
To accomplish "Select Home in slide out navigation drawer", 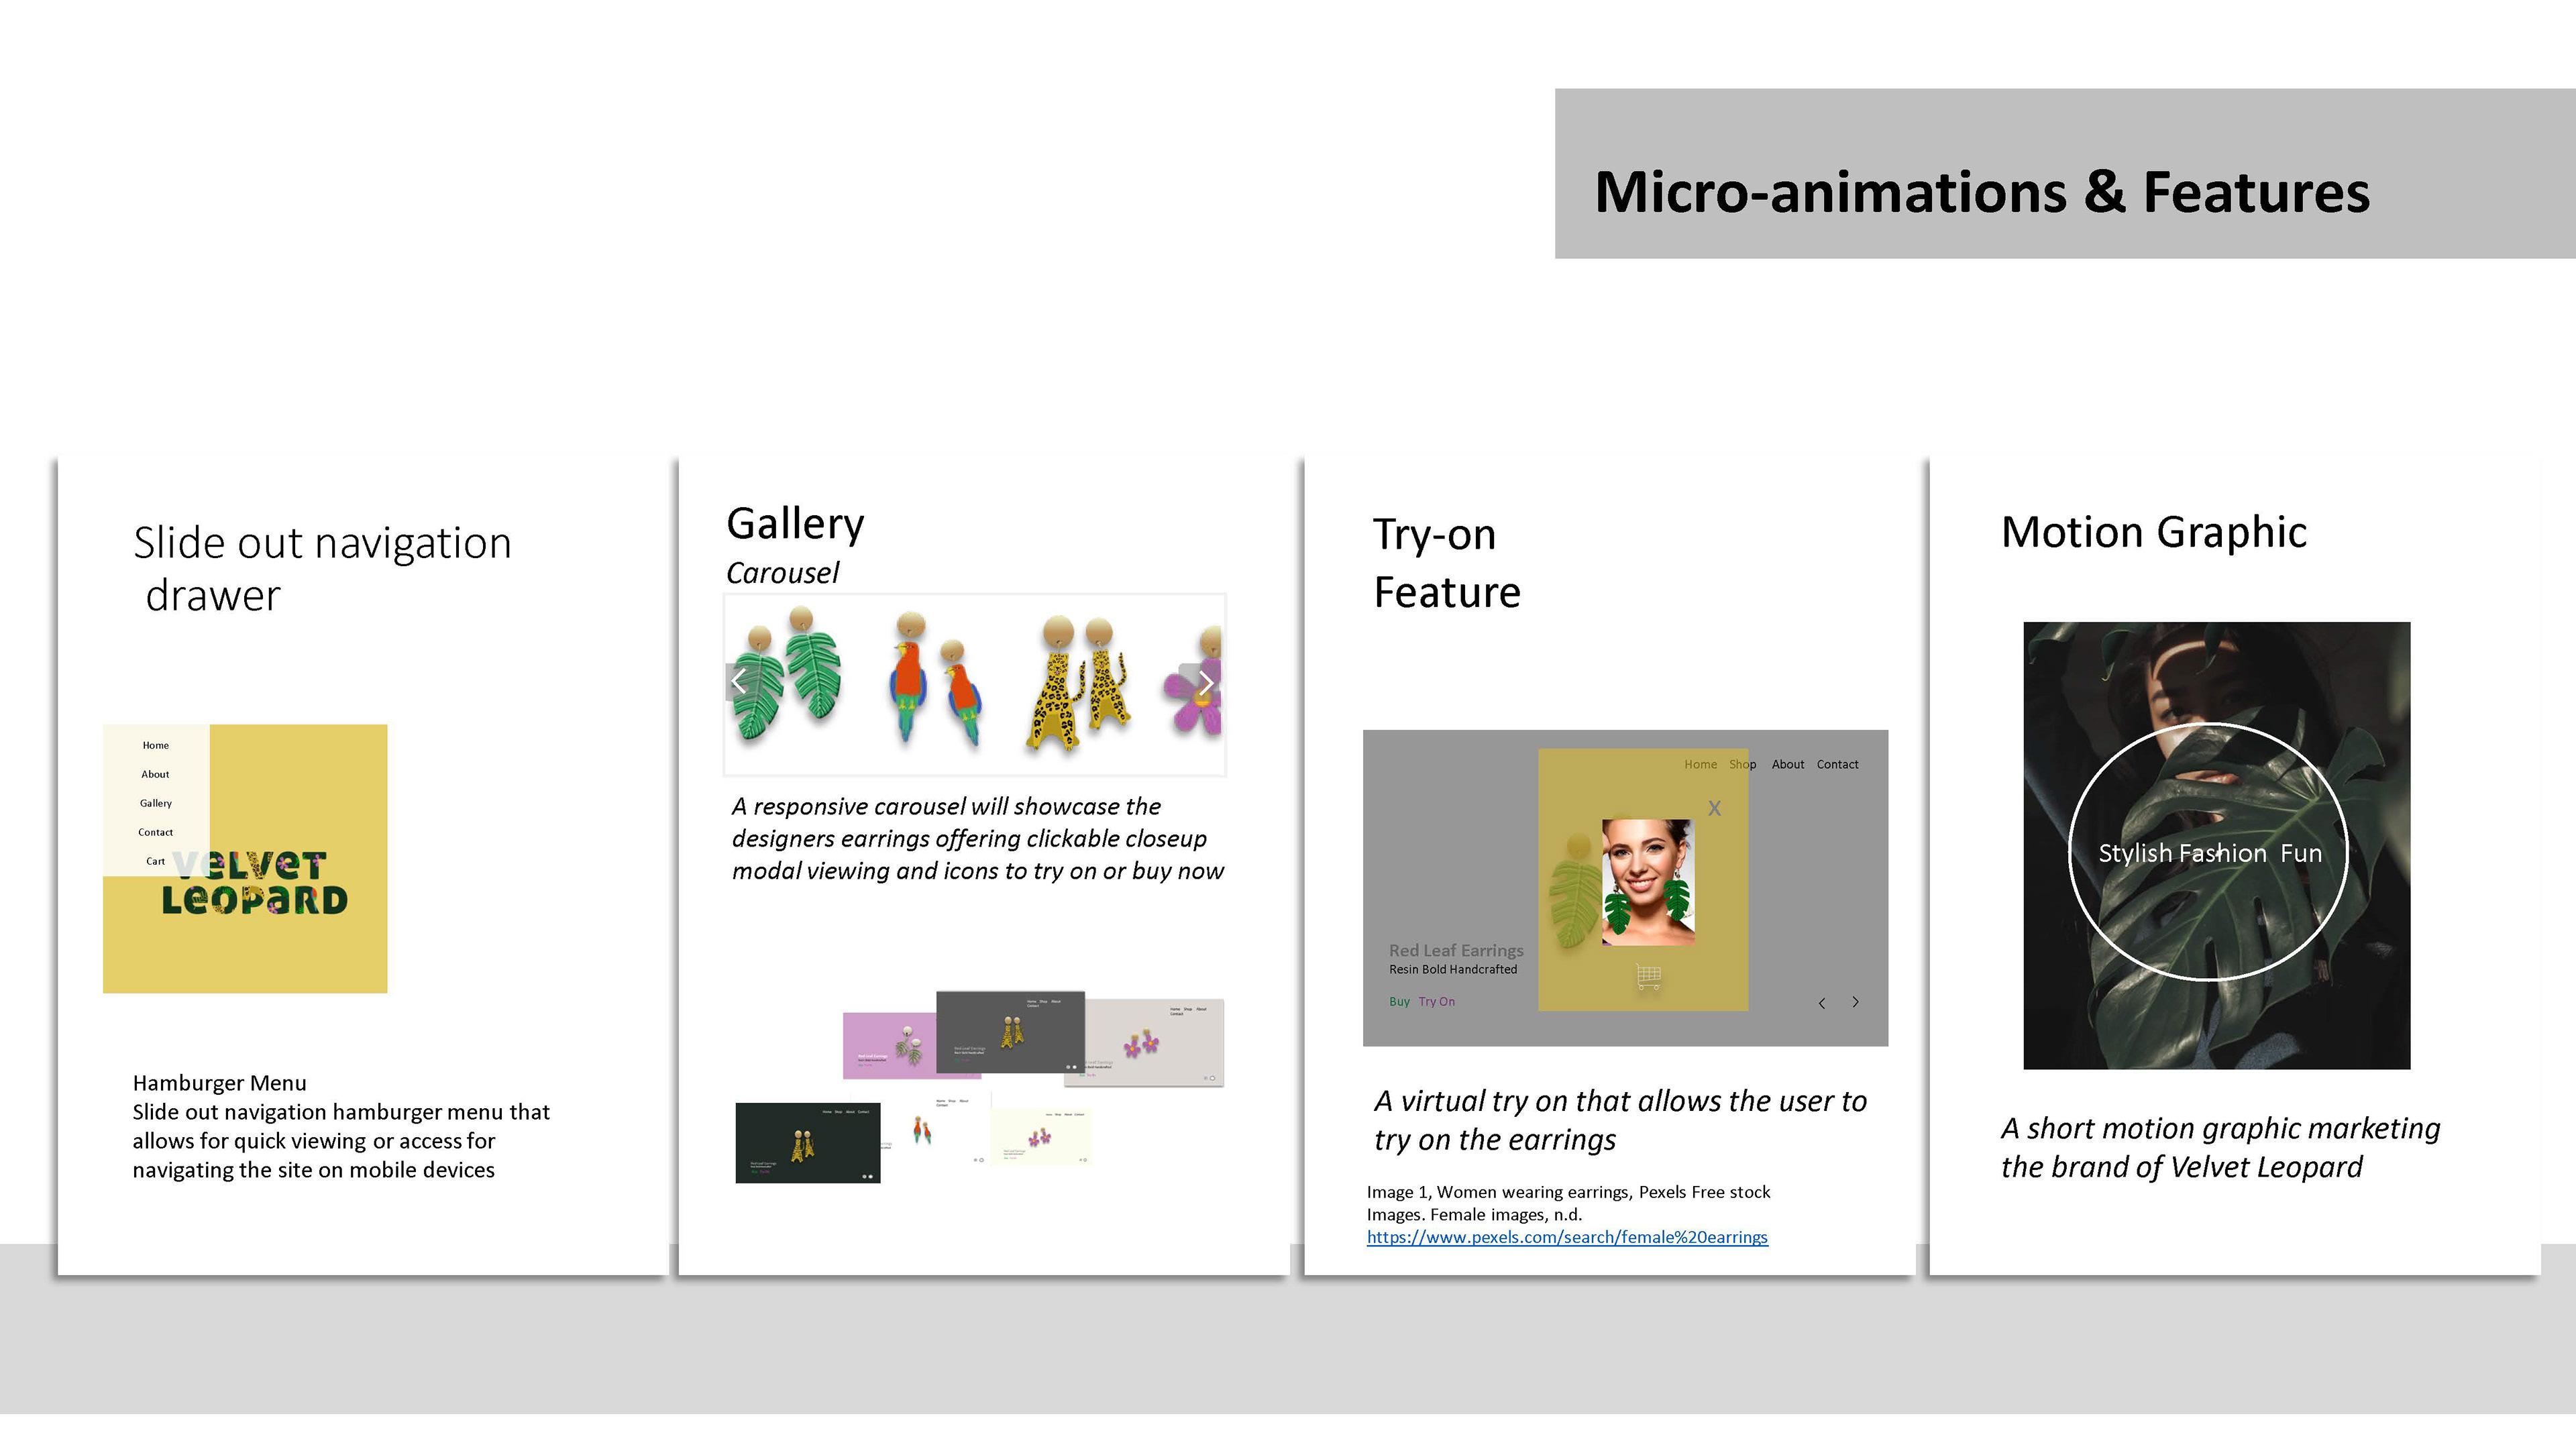I will [x=156, y=745].
